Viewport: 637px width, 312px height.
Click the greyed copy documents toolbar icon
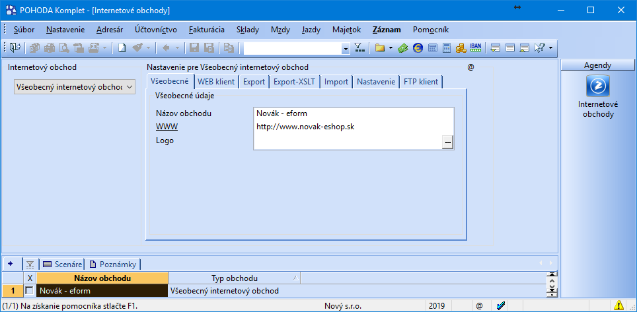click(x=35, y=48)
